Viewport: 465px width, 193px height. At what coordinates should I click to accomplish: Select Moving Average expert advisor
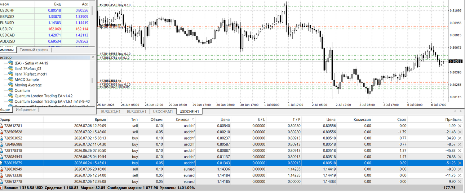pyautogui.click(x=28, y=85)
